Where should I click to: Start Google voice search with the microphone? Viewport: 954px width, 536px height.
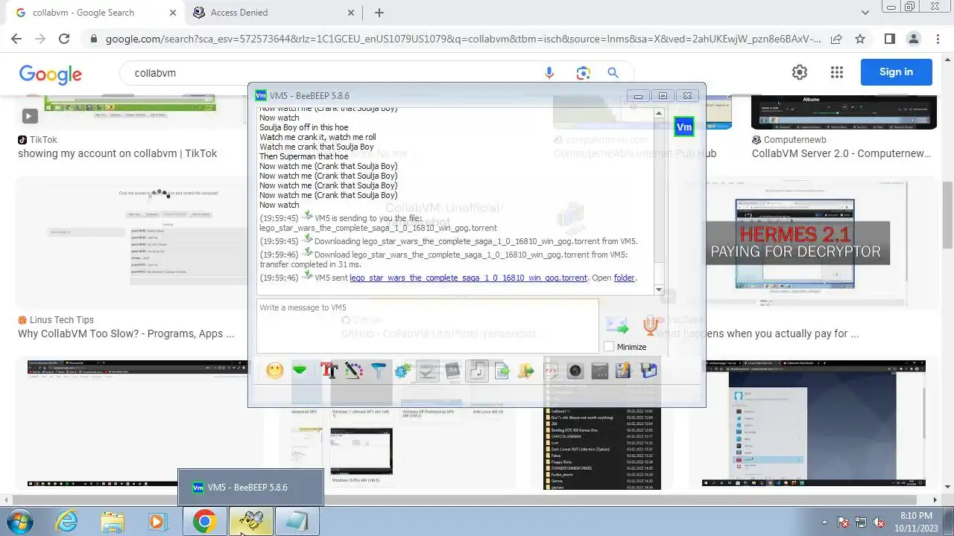coord(549,73)
